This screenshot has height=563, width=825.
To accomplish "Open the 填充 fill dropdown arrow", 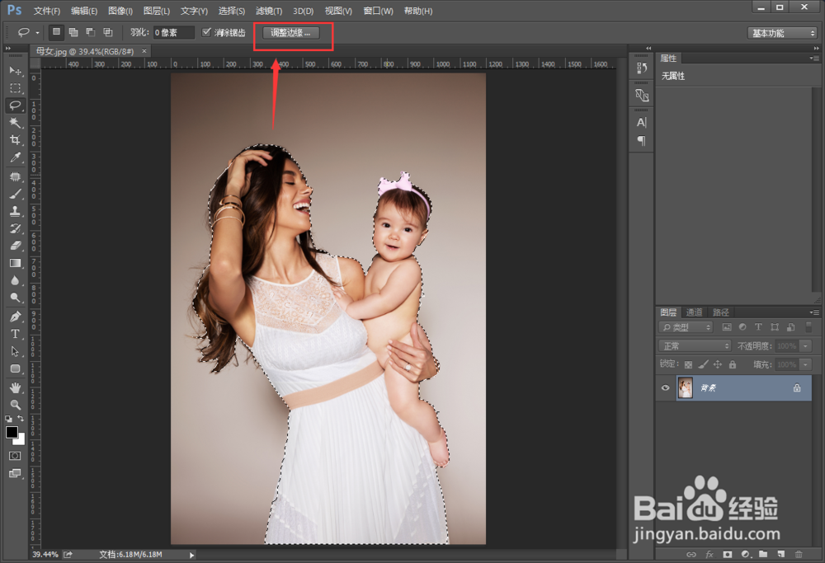I will [805, 364].
